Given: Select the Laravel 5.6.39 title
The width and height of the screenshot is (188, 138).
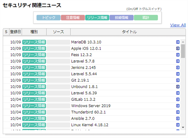Looking at the screenshot, I should click(x=84, y=93).
